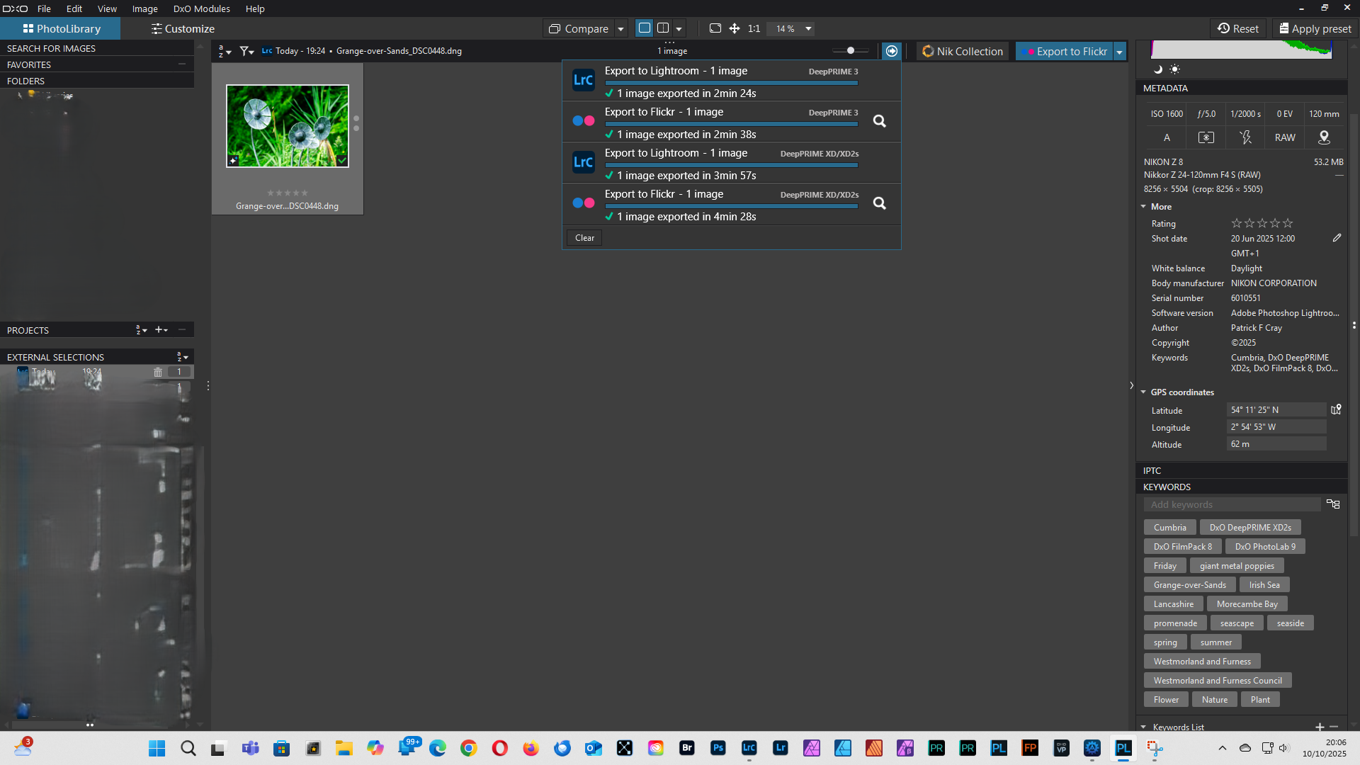
Task: Open the keyword hierarchy icon beside Add keywords
Action: [x=1333, y=504]
